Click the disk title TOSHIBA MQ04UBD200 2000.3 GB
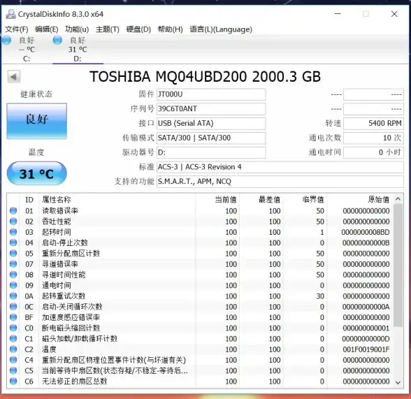The width and height of the screenshot is (411, 399). coord(205,77)
